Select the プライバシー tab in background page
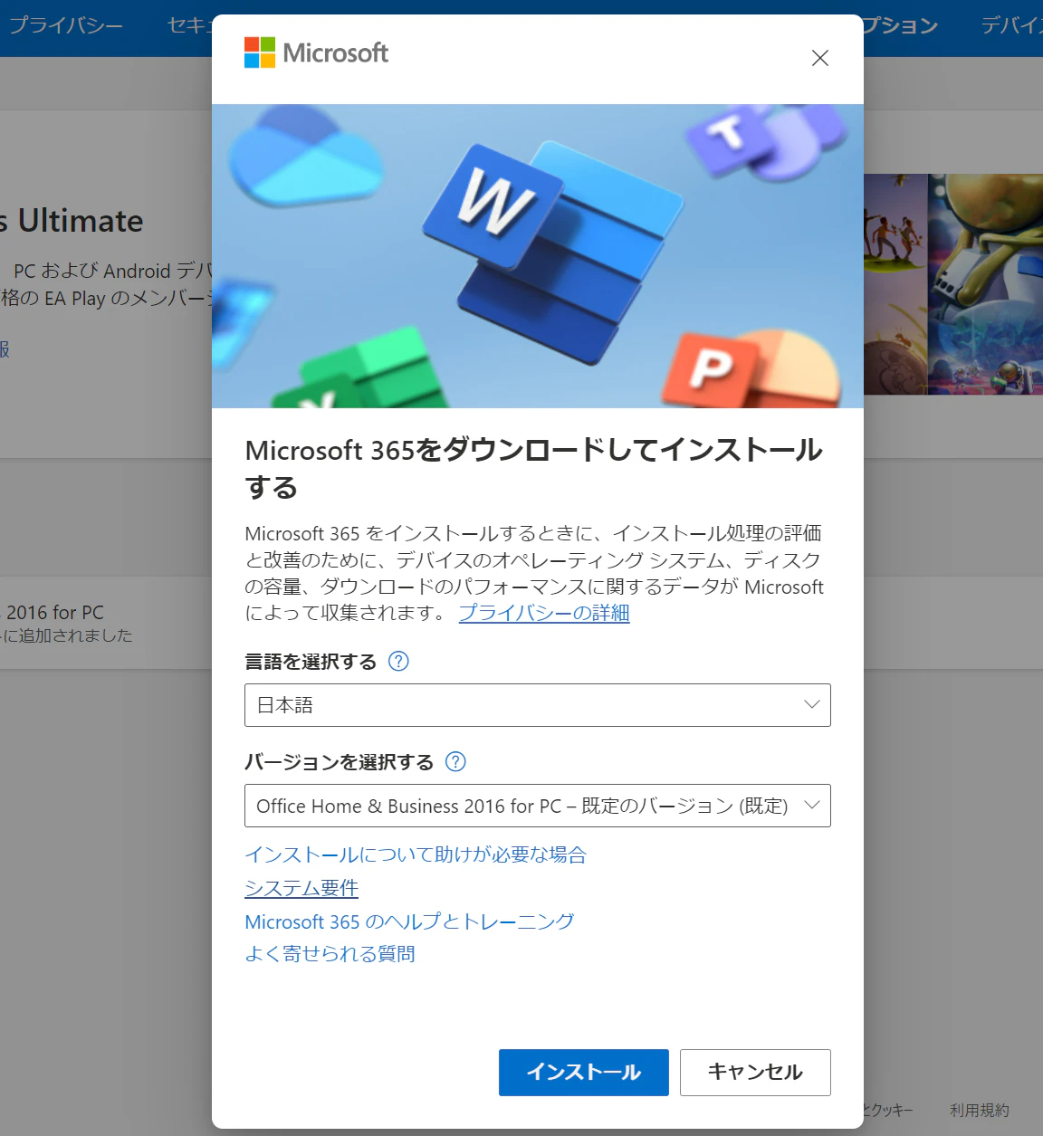1043x1136 pixels. click(x=65, y=25)
